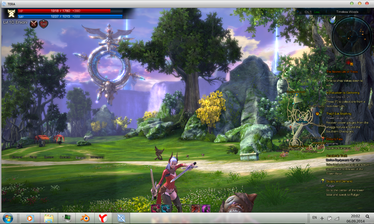374x224 pixels.
Task: Open Blender from the taskbar
Action: [85, 218]
